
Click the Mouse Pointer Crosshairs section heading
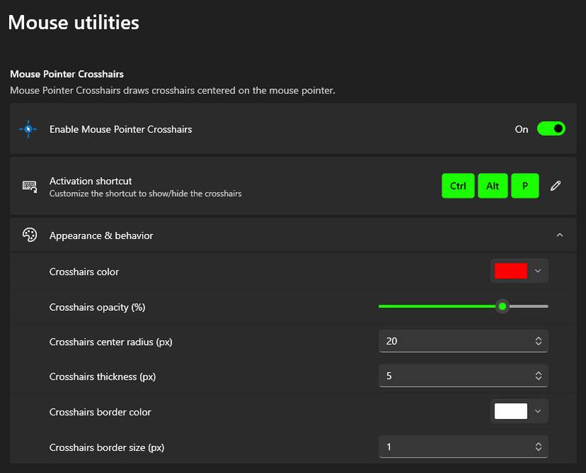(67, 74)
